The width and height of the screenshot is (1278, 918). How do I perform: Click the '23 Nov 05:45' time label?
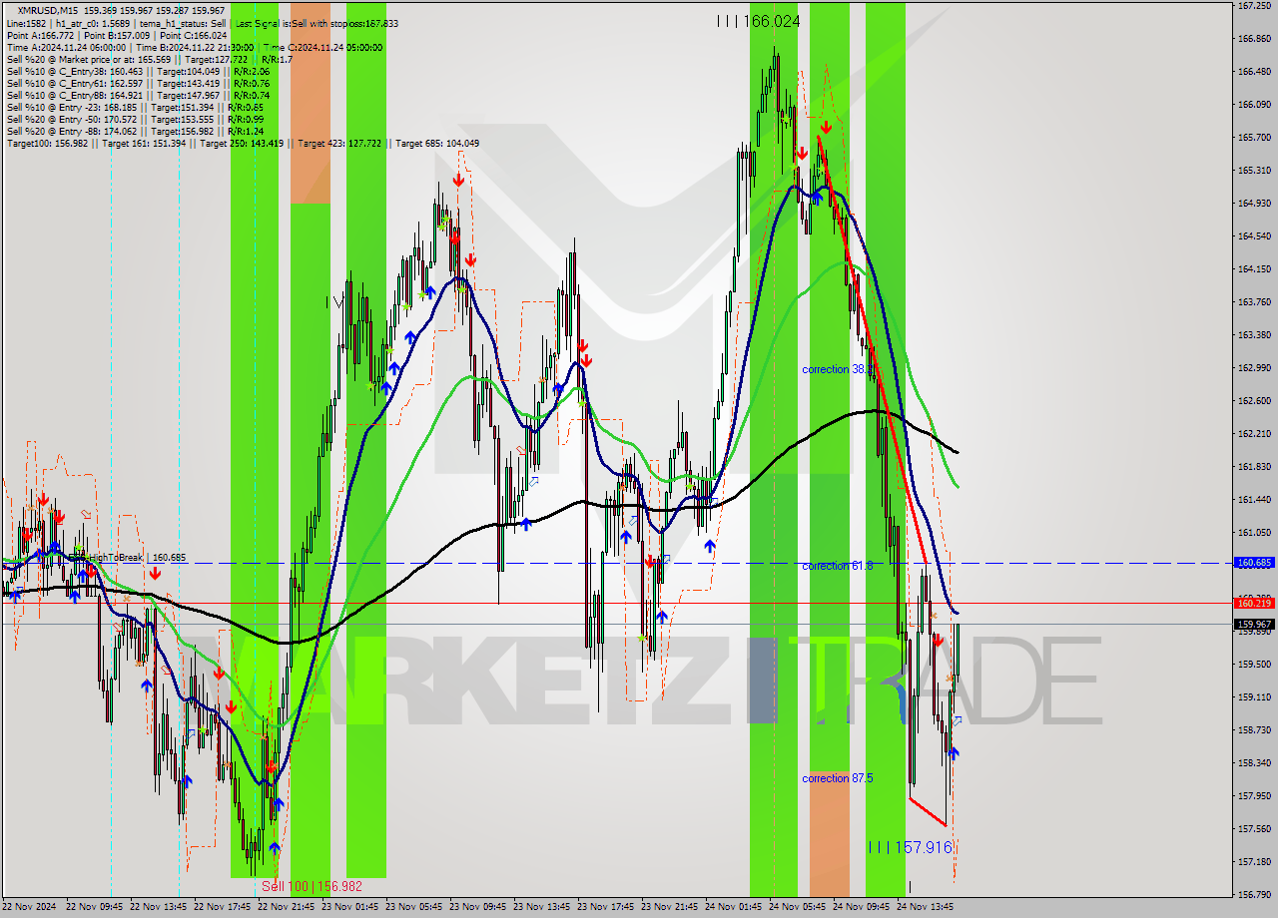[x=415, y=907]
